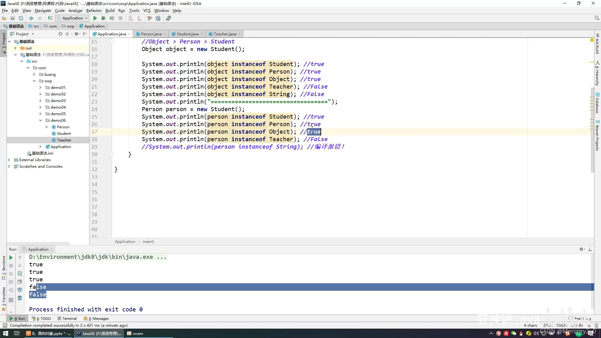Open the Terminal tool window

click(x=67, y=319)
